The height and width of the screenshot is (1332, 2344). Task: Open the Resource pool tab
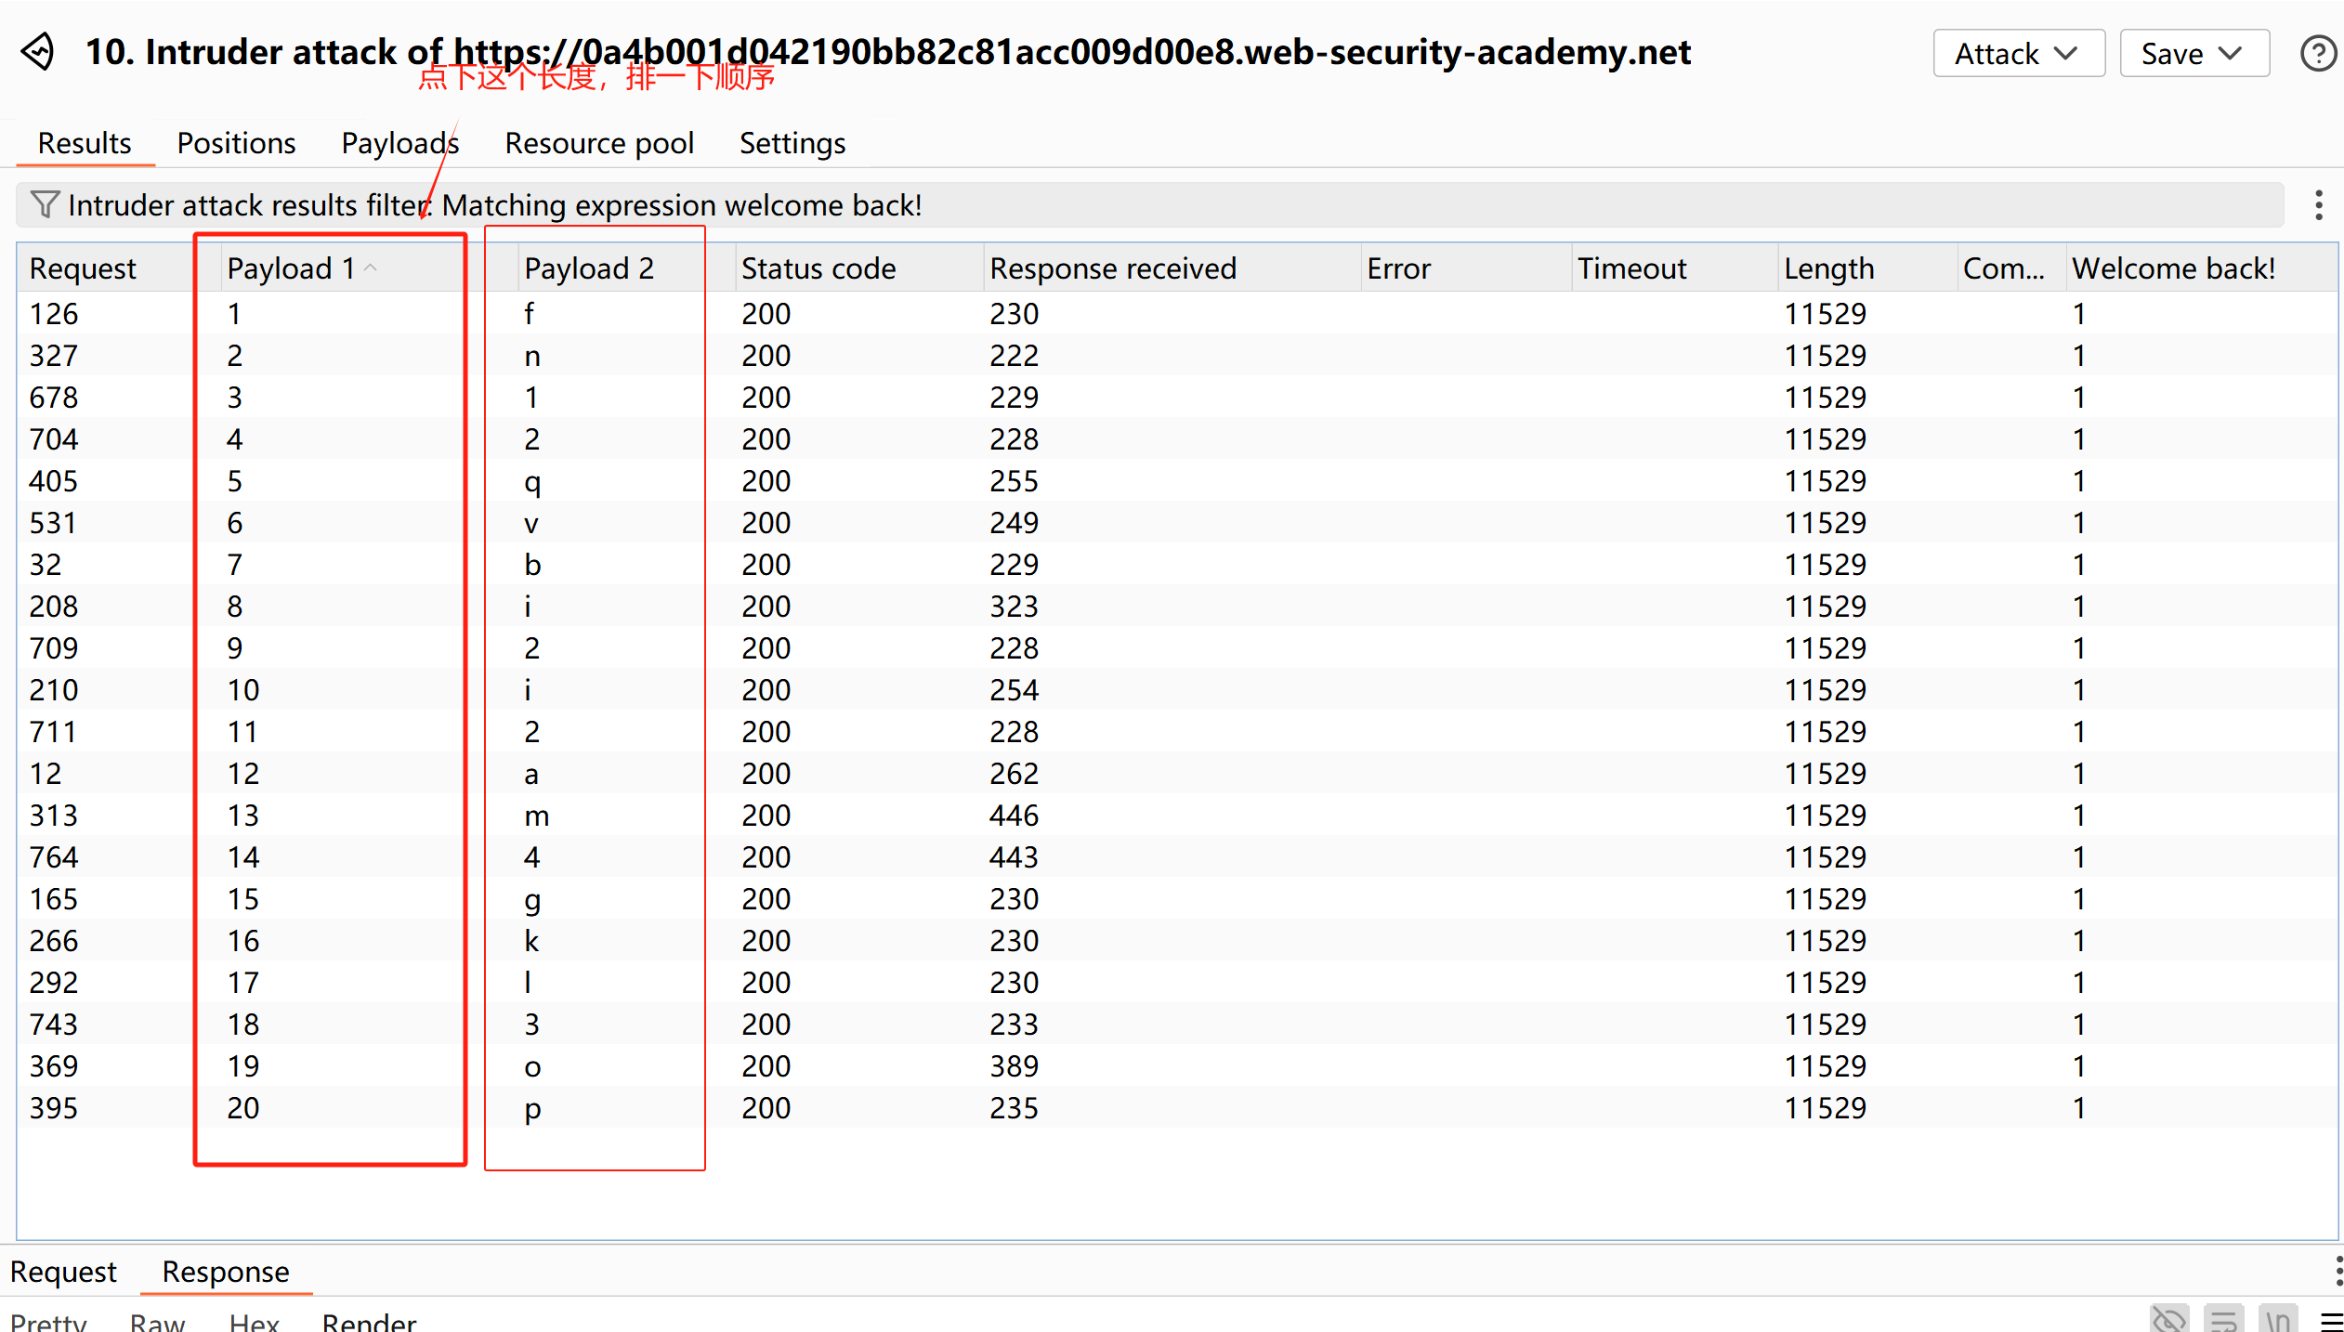[599, 143]
